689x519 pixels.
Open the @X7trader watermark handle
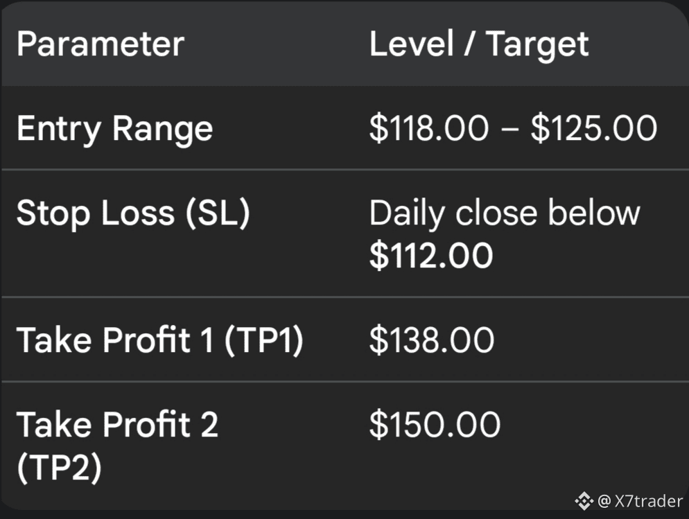[x=640, y=500]
